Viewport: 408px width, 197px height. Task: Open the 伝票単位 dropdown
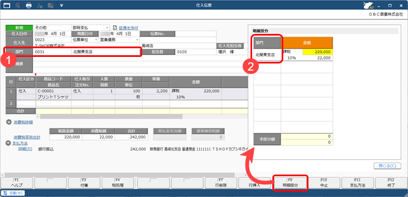click(96, 40)
